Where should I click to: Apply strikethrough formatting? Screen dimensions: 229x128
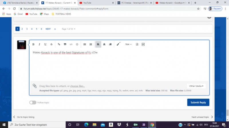pos(51,44)
